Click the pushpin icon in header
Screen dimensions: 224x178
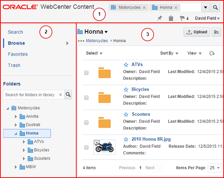tap(160, 18)
